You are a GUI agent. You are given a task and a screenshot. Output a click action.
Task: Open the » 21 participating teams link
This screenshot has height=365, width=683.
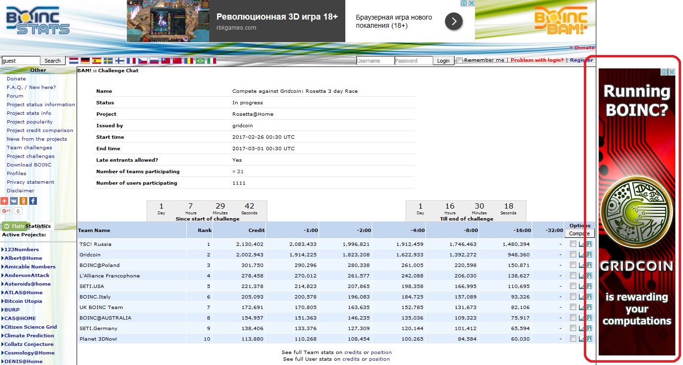pyautogui.click(x=238, y=171)
